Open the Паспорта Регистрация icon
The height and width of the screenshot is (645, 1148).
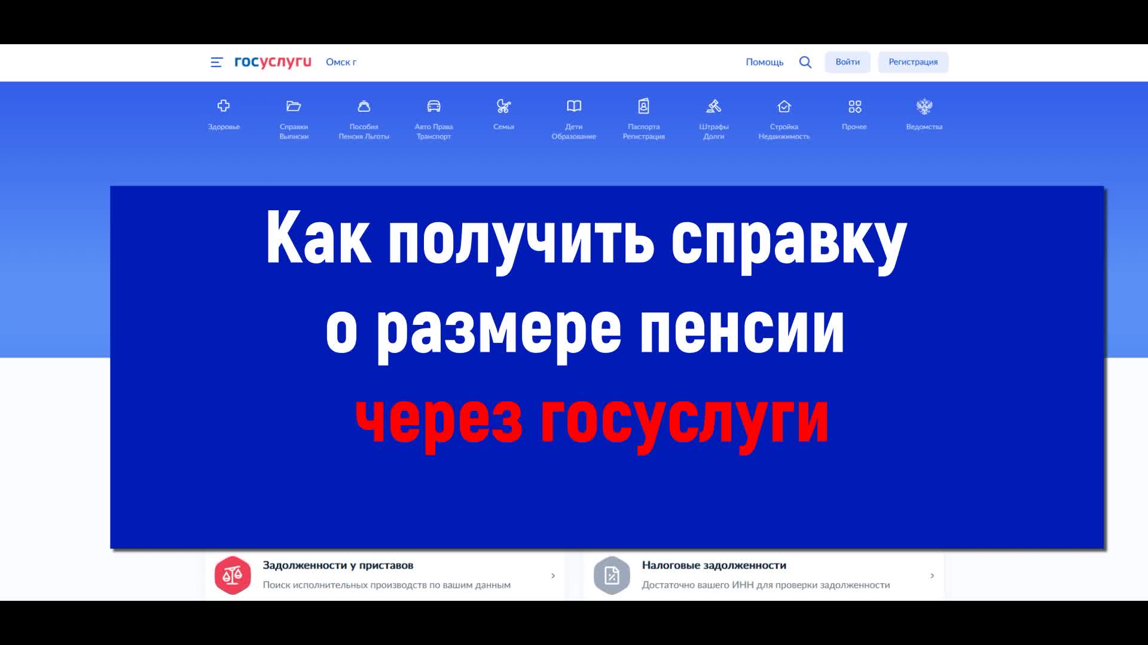tap(643, 106)
